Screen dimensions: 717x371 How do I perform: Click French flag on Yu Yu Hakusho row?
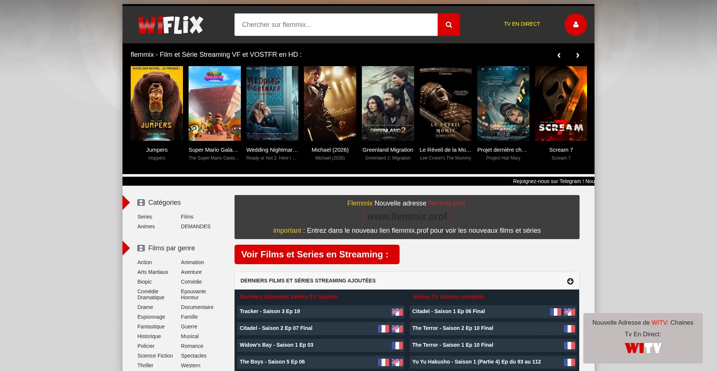[569, 362]
